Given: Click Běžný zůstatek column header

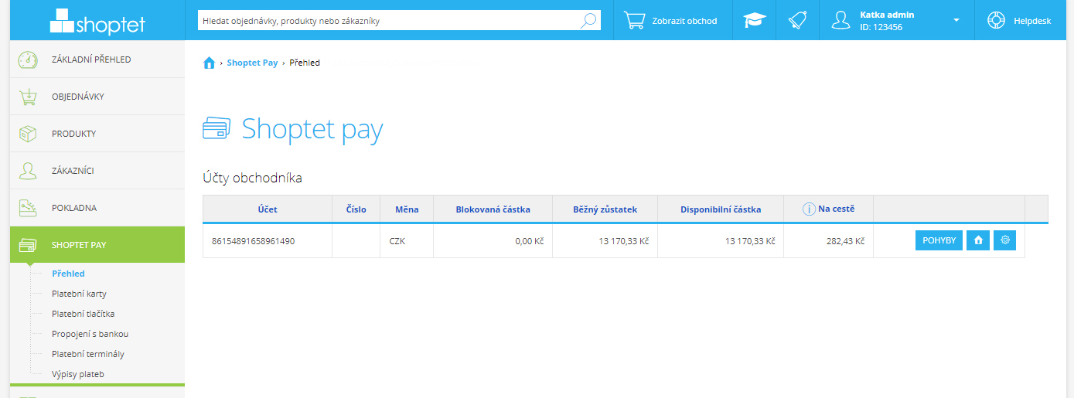Looking at the screenshot, I should click(605, 209).
